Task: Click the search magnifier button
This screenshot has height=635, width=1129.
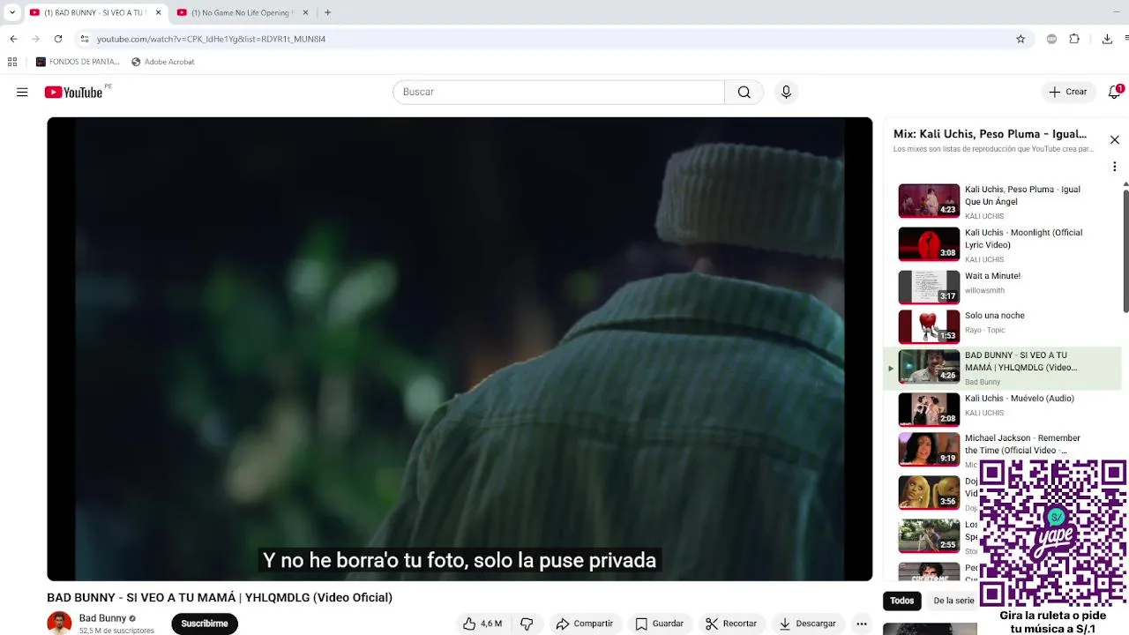Action: click(744, 92)
